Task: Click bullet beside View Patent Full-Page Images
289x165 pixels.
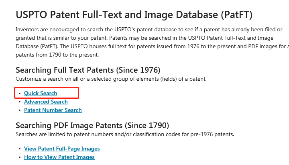Action: click(x=19, y=149)
